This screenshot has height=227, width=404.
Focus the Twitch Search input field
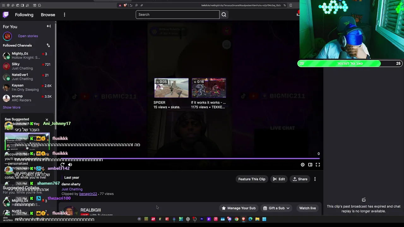click(177, 15)
